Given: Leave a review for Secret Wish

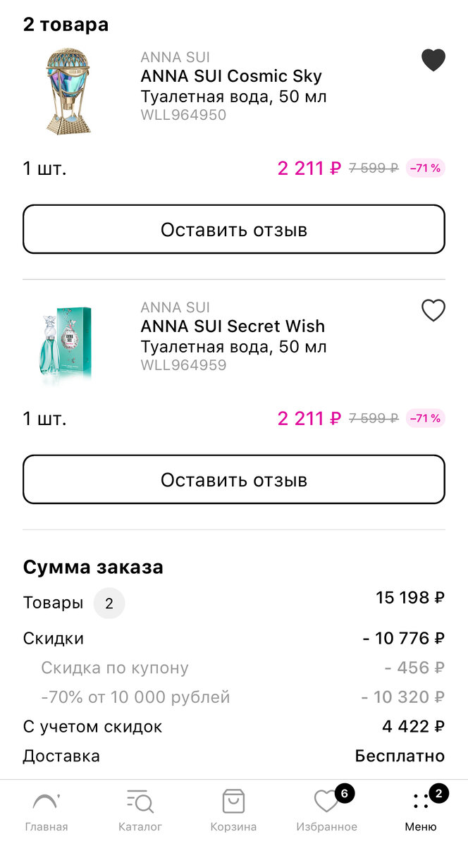Looking at the screenshot, I should 233,479.
